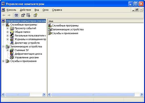Toggle the show/hide console tree button
The height and width of the screenshot is (103, 145).
pos(16,15)
